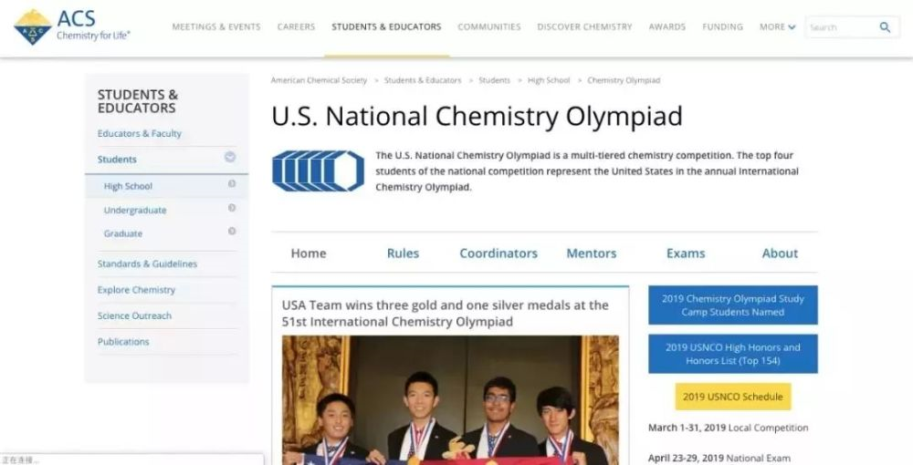Select the Rules tab
The height and width of the screenshot is (465, 913).
tap(403, 253)
